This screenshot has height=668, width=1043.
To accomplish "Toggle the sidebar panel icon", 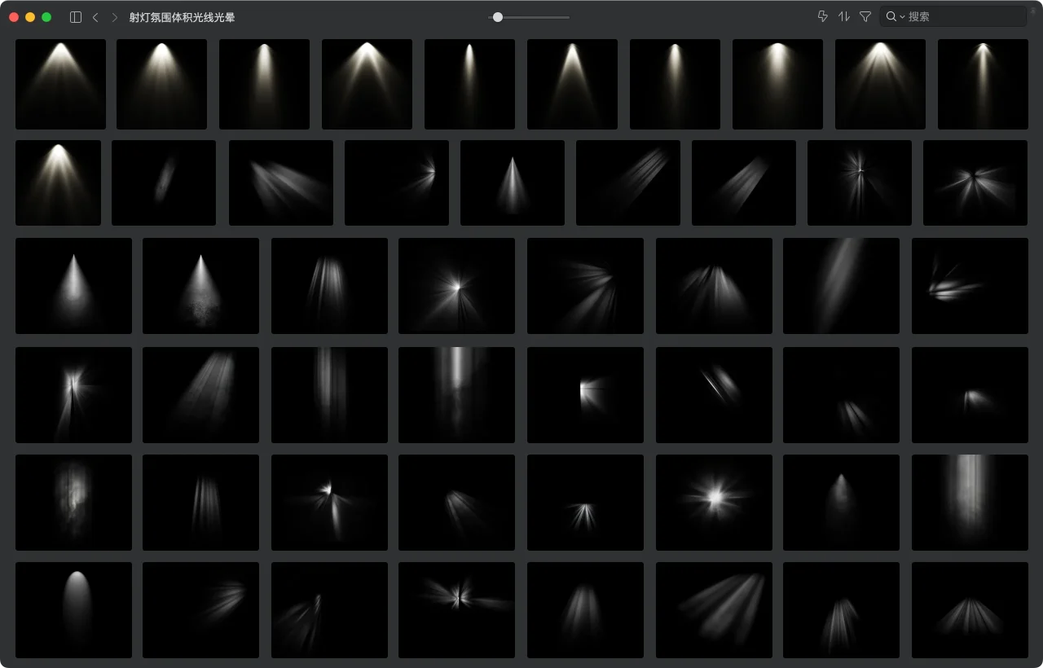I will (76, 17).
